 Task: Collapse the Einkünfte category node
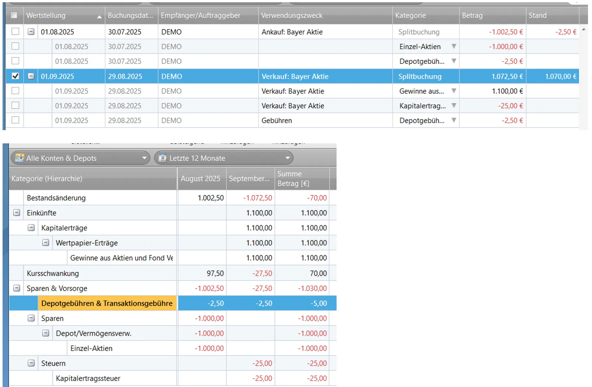pos(17,213)
